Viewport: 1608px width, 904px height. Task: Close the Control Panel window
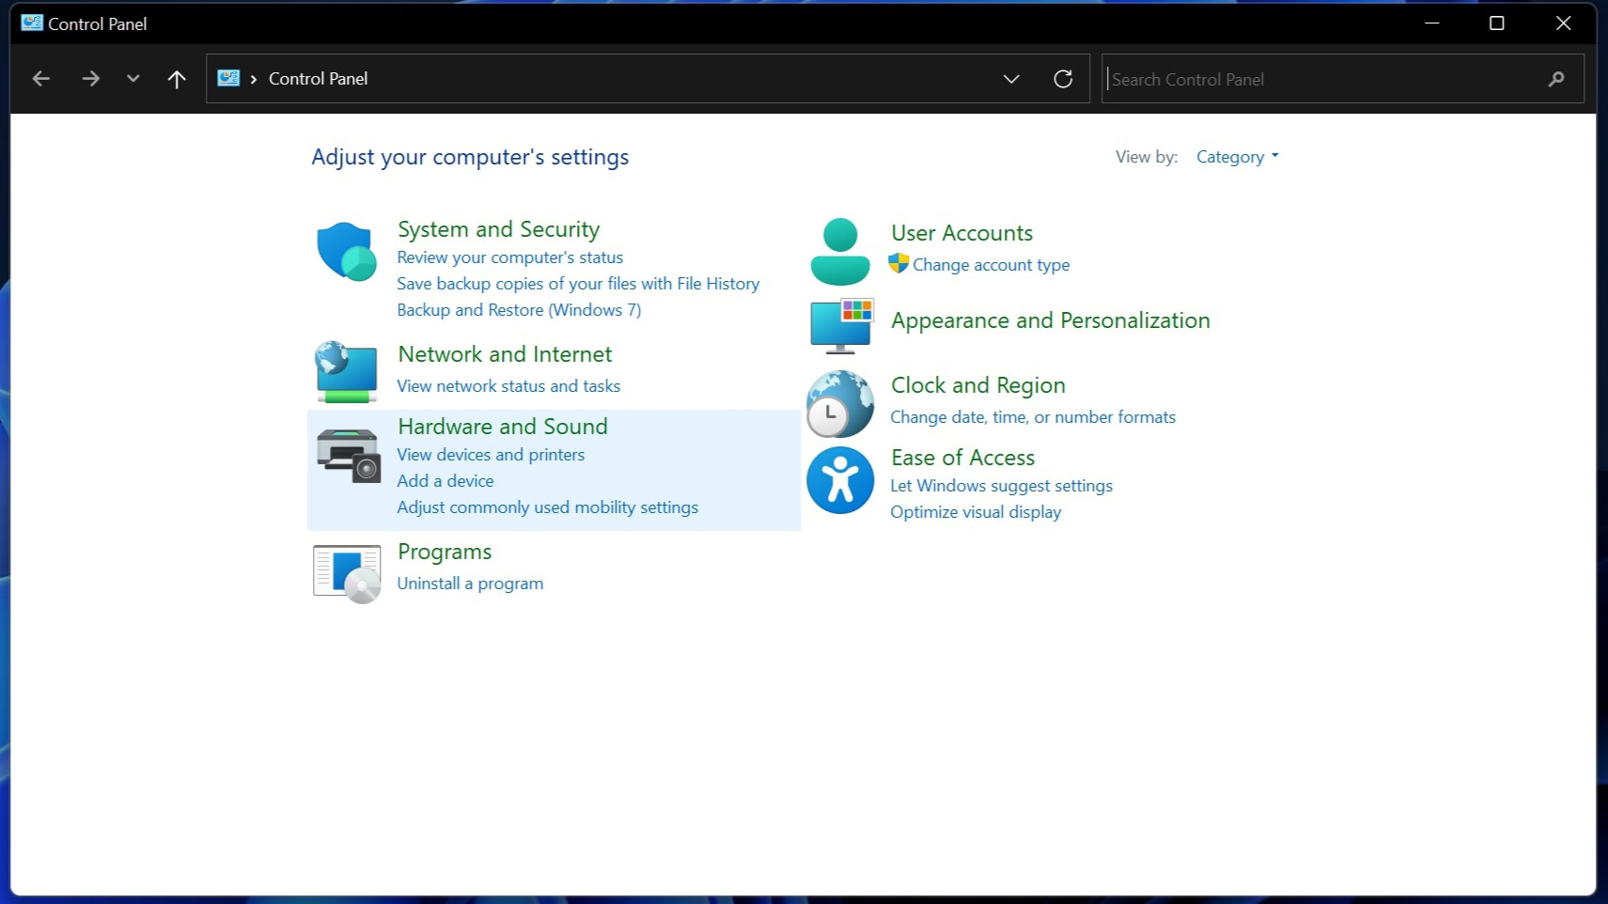coord(1563,23)
